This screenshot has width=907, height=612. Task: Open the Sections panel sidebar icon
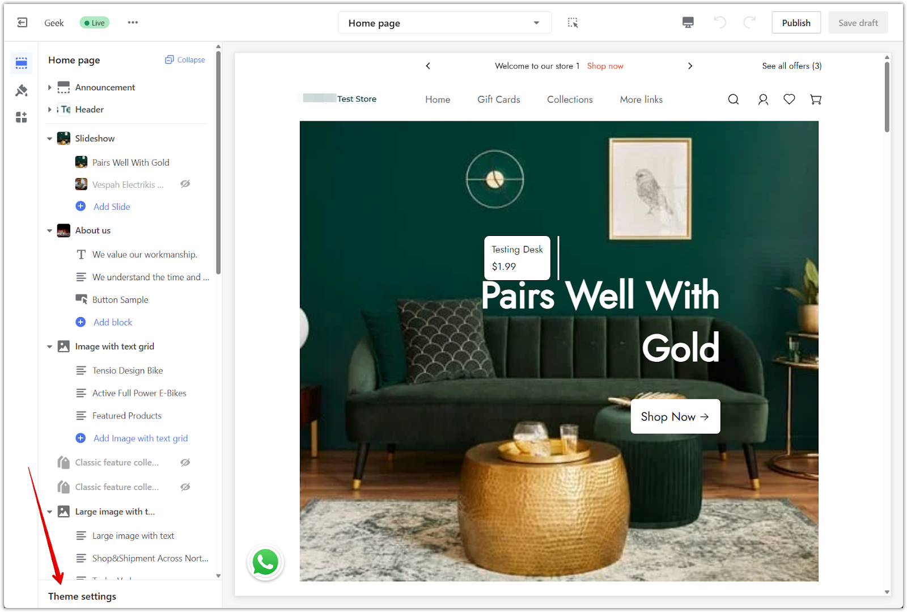click(22, 63)
